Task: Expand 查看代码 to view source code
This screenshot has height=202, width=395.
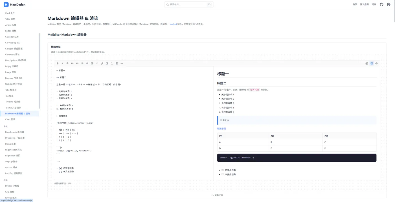Action: 217,195
